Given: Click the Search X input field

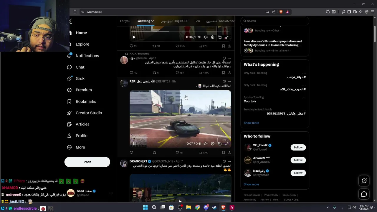Looking at the screenshot, I should 275,21.
